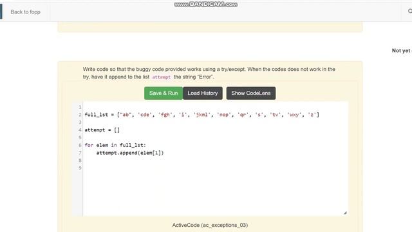This screenshot has height=232, width=412.
Task: Click the 'Not yet' status text
Action: coord(401,50)
